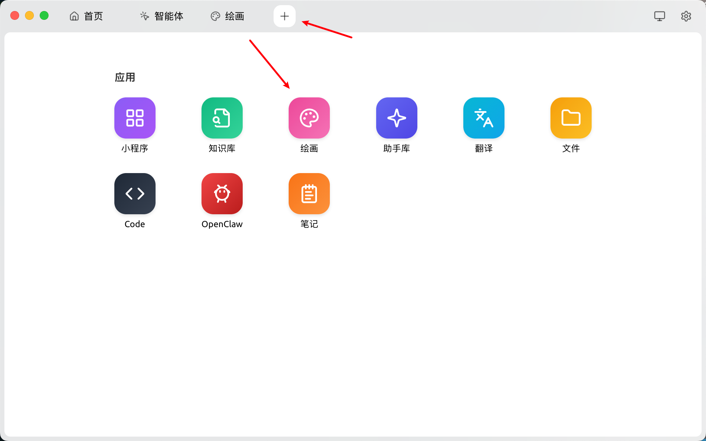This screenshot has width=706, height=441.
Task: Click the Code label text
Action: tap(135, 224)
